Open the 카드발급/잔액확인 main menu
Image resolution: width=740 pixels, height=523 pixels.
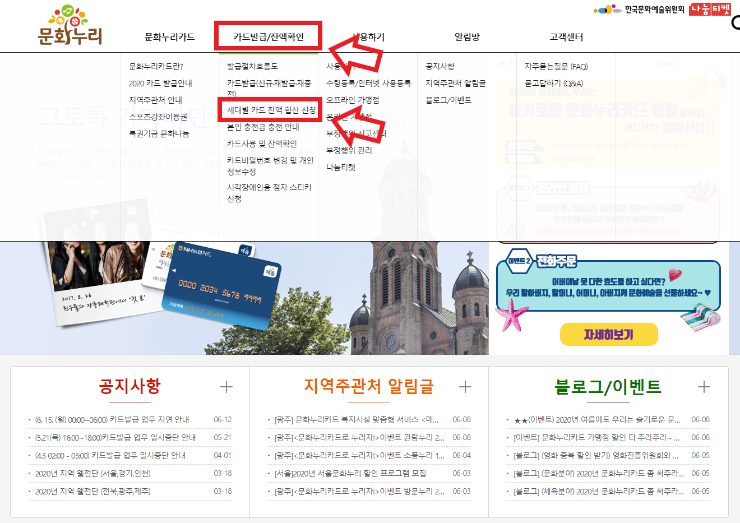pos(269,37)
